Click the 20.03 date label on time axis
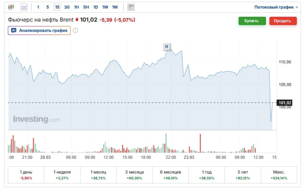 click(45, 157)
